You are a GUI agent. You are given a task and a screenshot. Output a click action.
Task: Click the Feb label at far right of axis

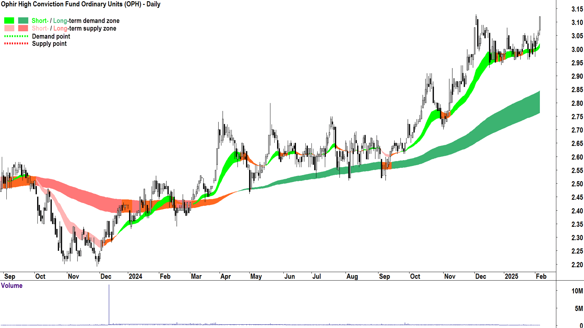(541, 276)
